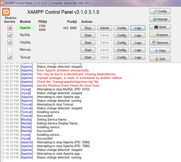Open Apache Admin
The height and width of the screenshot is (162, 181).
click(105, 28)
